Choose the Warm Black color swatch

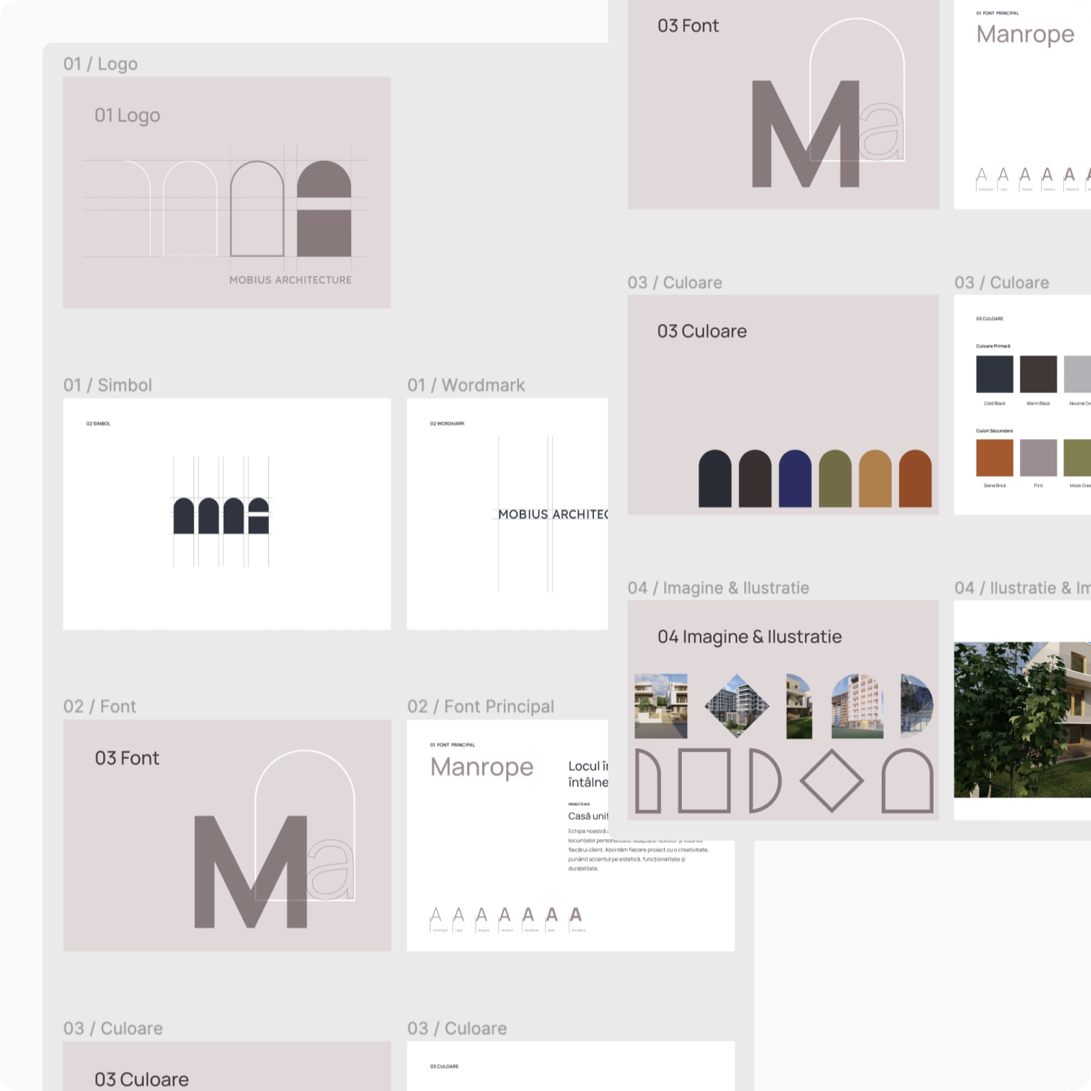tap(1038, 374)
